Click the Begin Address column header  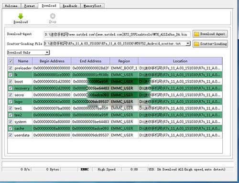[52, 61]
